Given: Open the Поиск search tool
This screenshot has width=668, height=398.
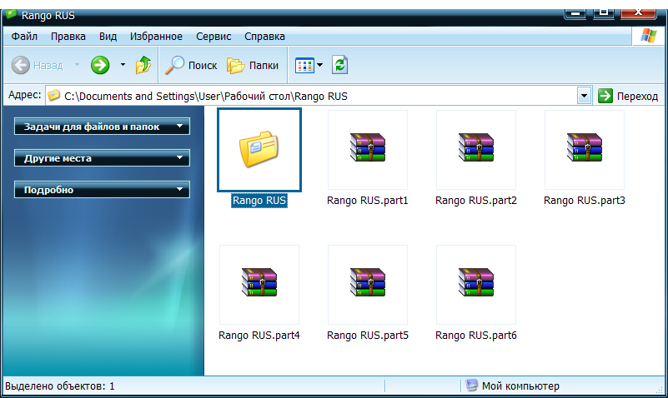Looking at the screenshot, I should [x=191, y=65].
